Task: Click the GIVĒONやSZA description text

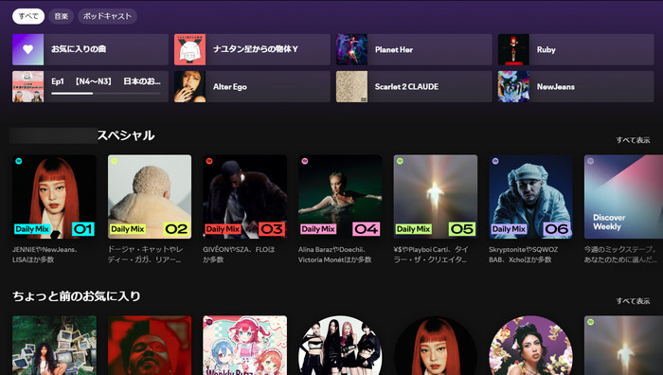Action: (239, 255)
